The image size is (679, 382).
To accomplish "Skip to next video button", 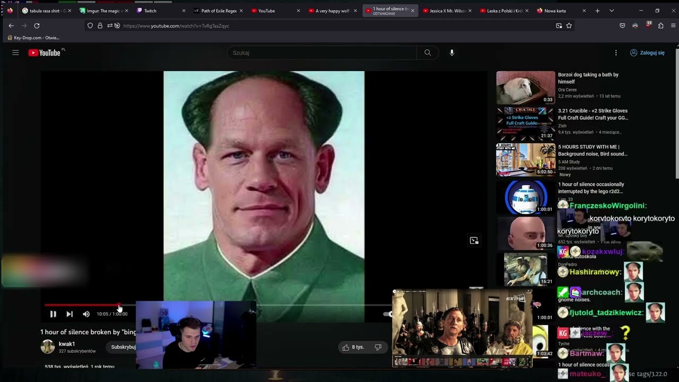I will pos(69,314).
